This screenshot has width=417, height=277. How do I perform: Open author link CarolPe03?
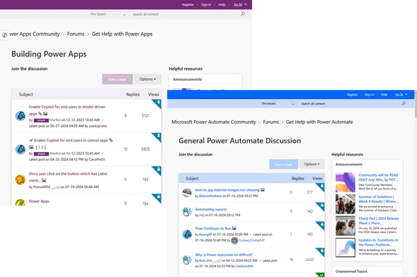pyautogui.click(x=96, y=159)
